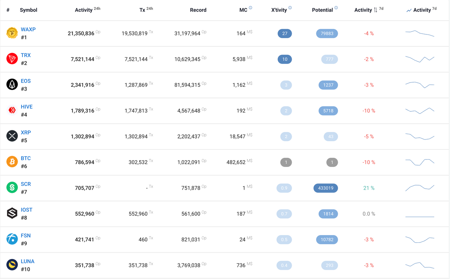Sort by Tx 24h column header
The image size is (450, 279).
click(146, 10)
